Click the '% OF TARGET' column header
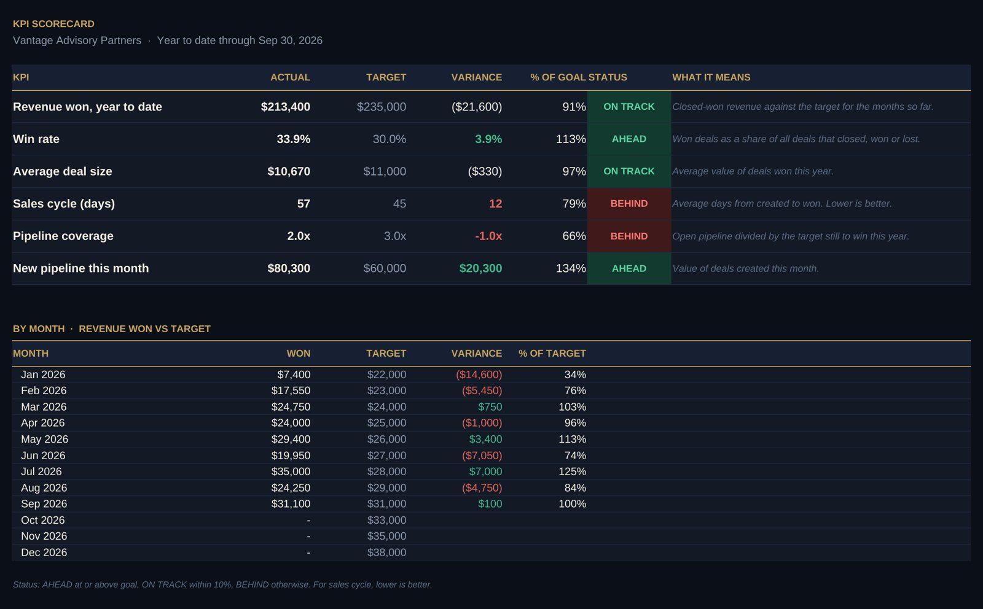Screen dimensions: 983x609 point(552,354)
